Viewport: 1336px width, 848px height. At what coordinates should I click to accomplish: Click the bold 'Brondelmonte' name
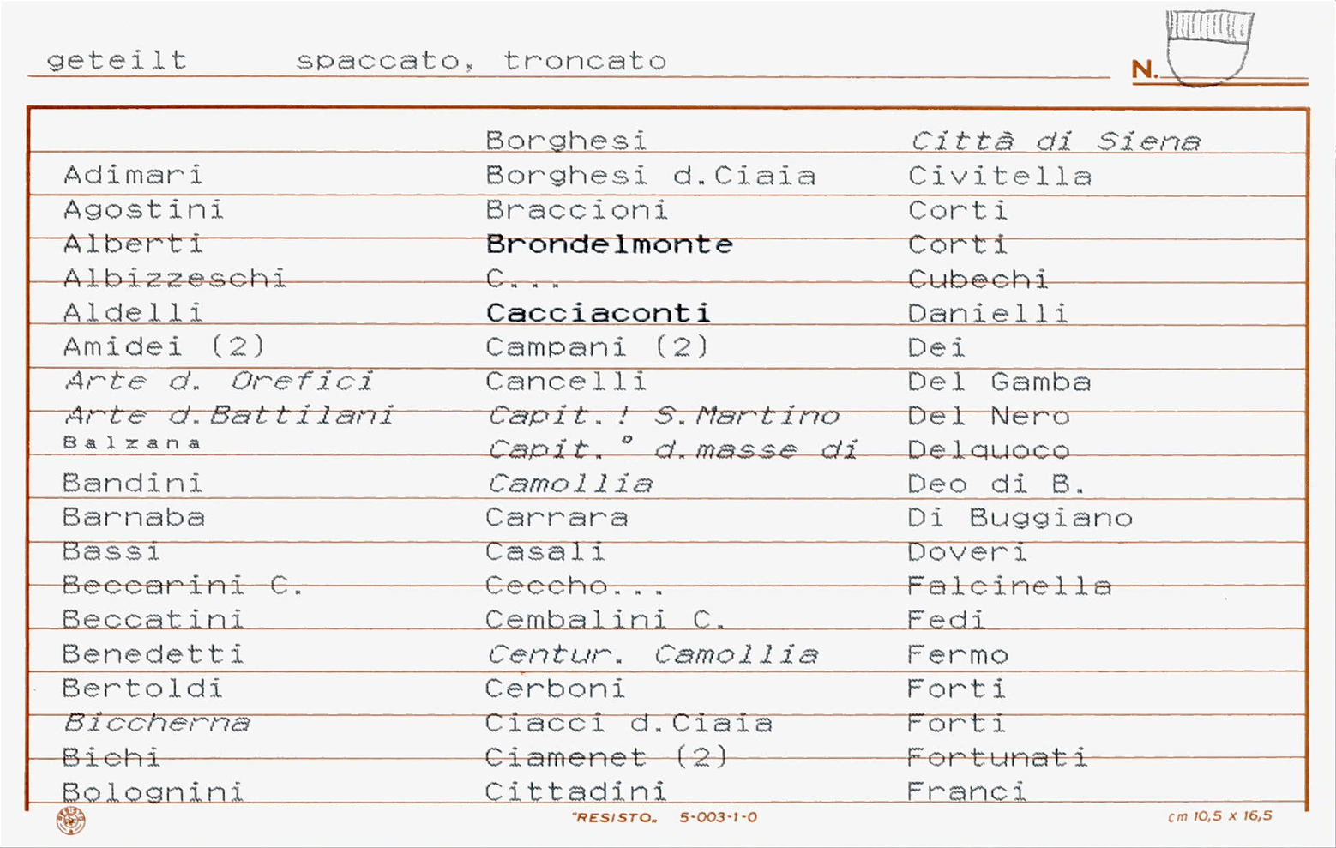pyautogui.click(x=610, y=244)
